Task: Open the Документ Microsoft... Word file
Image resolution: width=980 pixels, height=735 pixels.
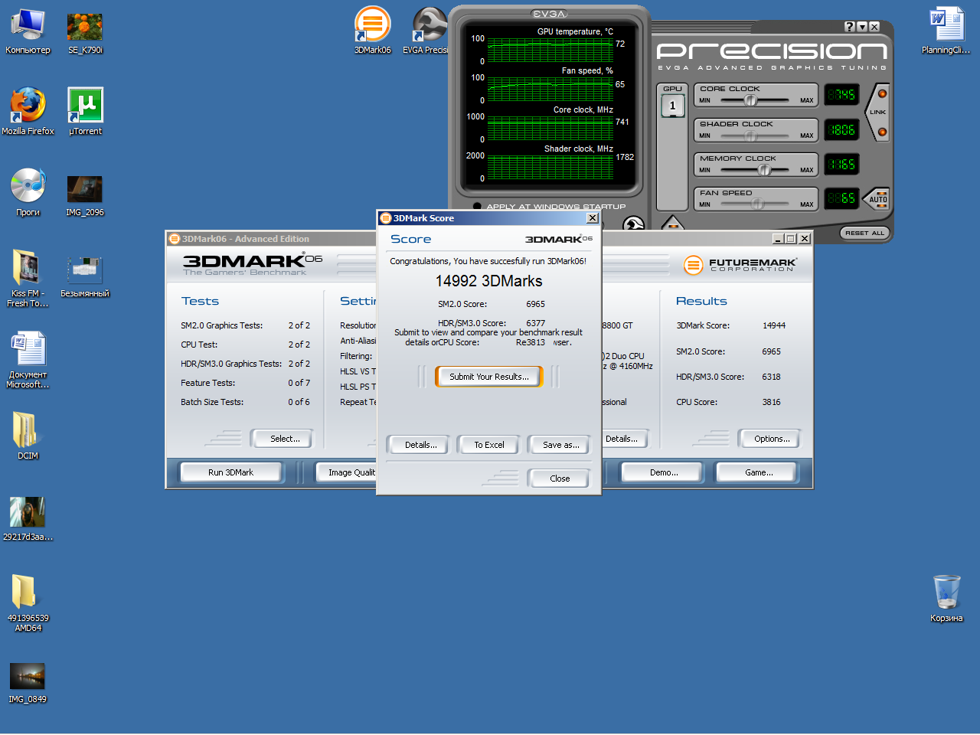Action: coord(28,360)
